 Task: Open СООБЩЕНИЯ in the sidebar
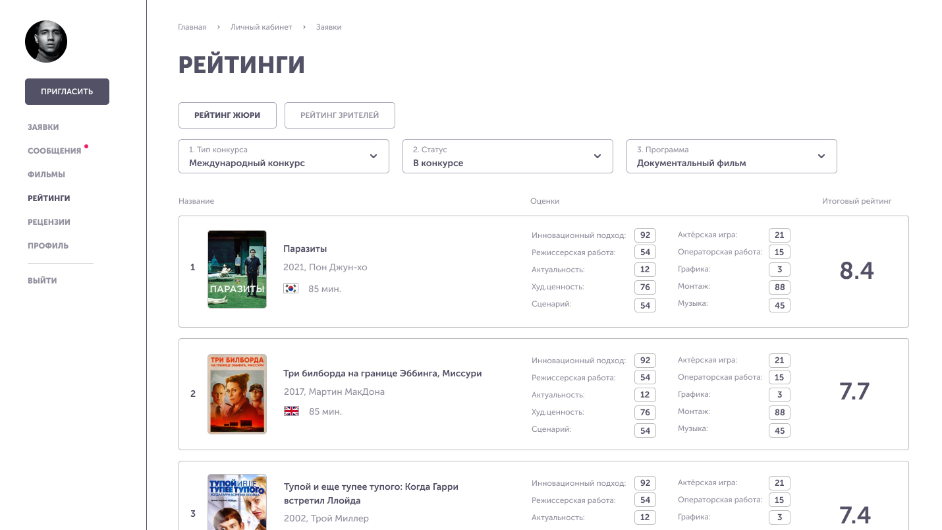point(54,151)
